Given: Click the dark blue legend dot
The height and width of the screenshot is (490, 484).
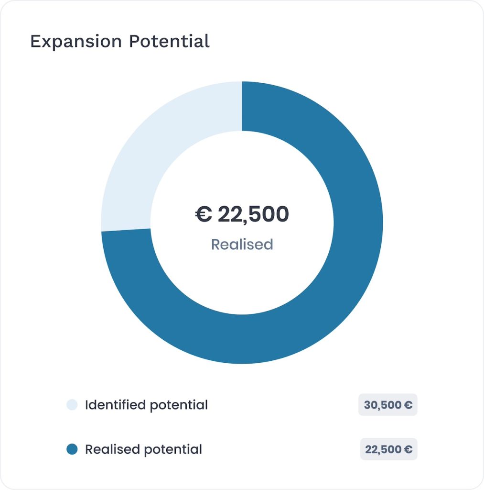Looking at the screenshot, I should pos(72,449).
